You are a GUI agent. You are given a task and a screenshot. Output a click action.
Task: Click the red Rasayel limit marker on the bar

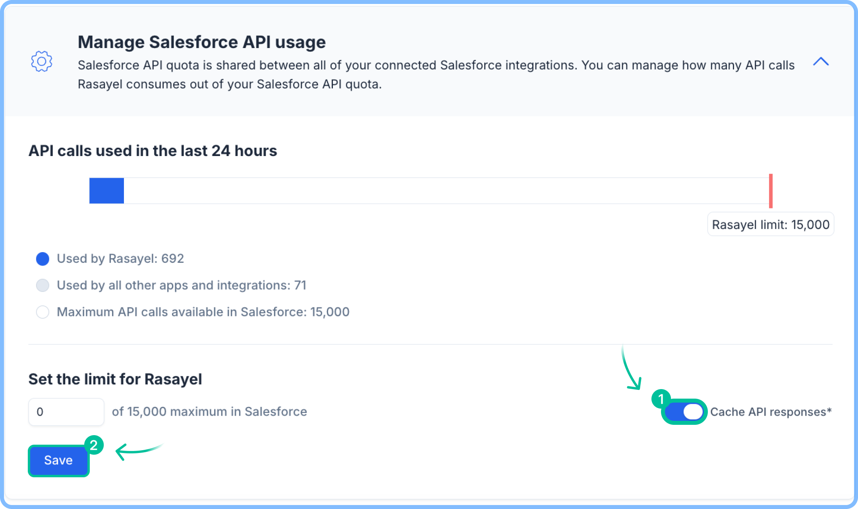[771, 191]
